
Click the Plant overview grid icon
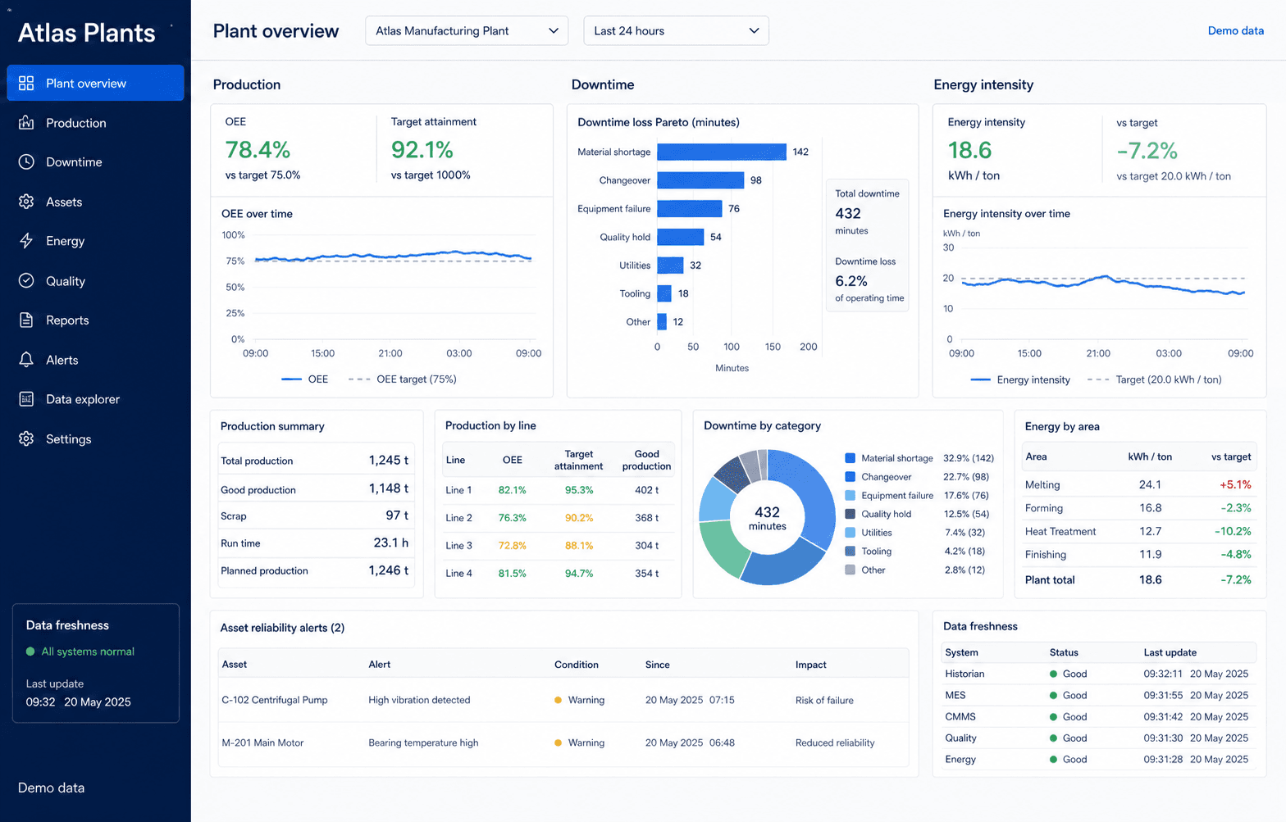coord(26,83)
